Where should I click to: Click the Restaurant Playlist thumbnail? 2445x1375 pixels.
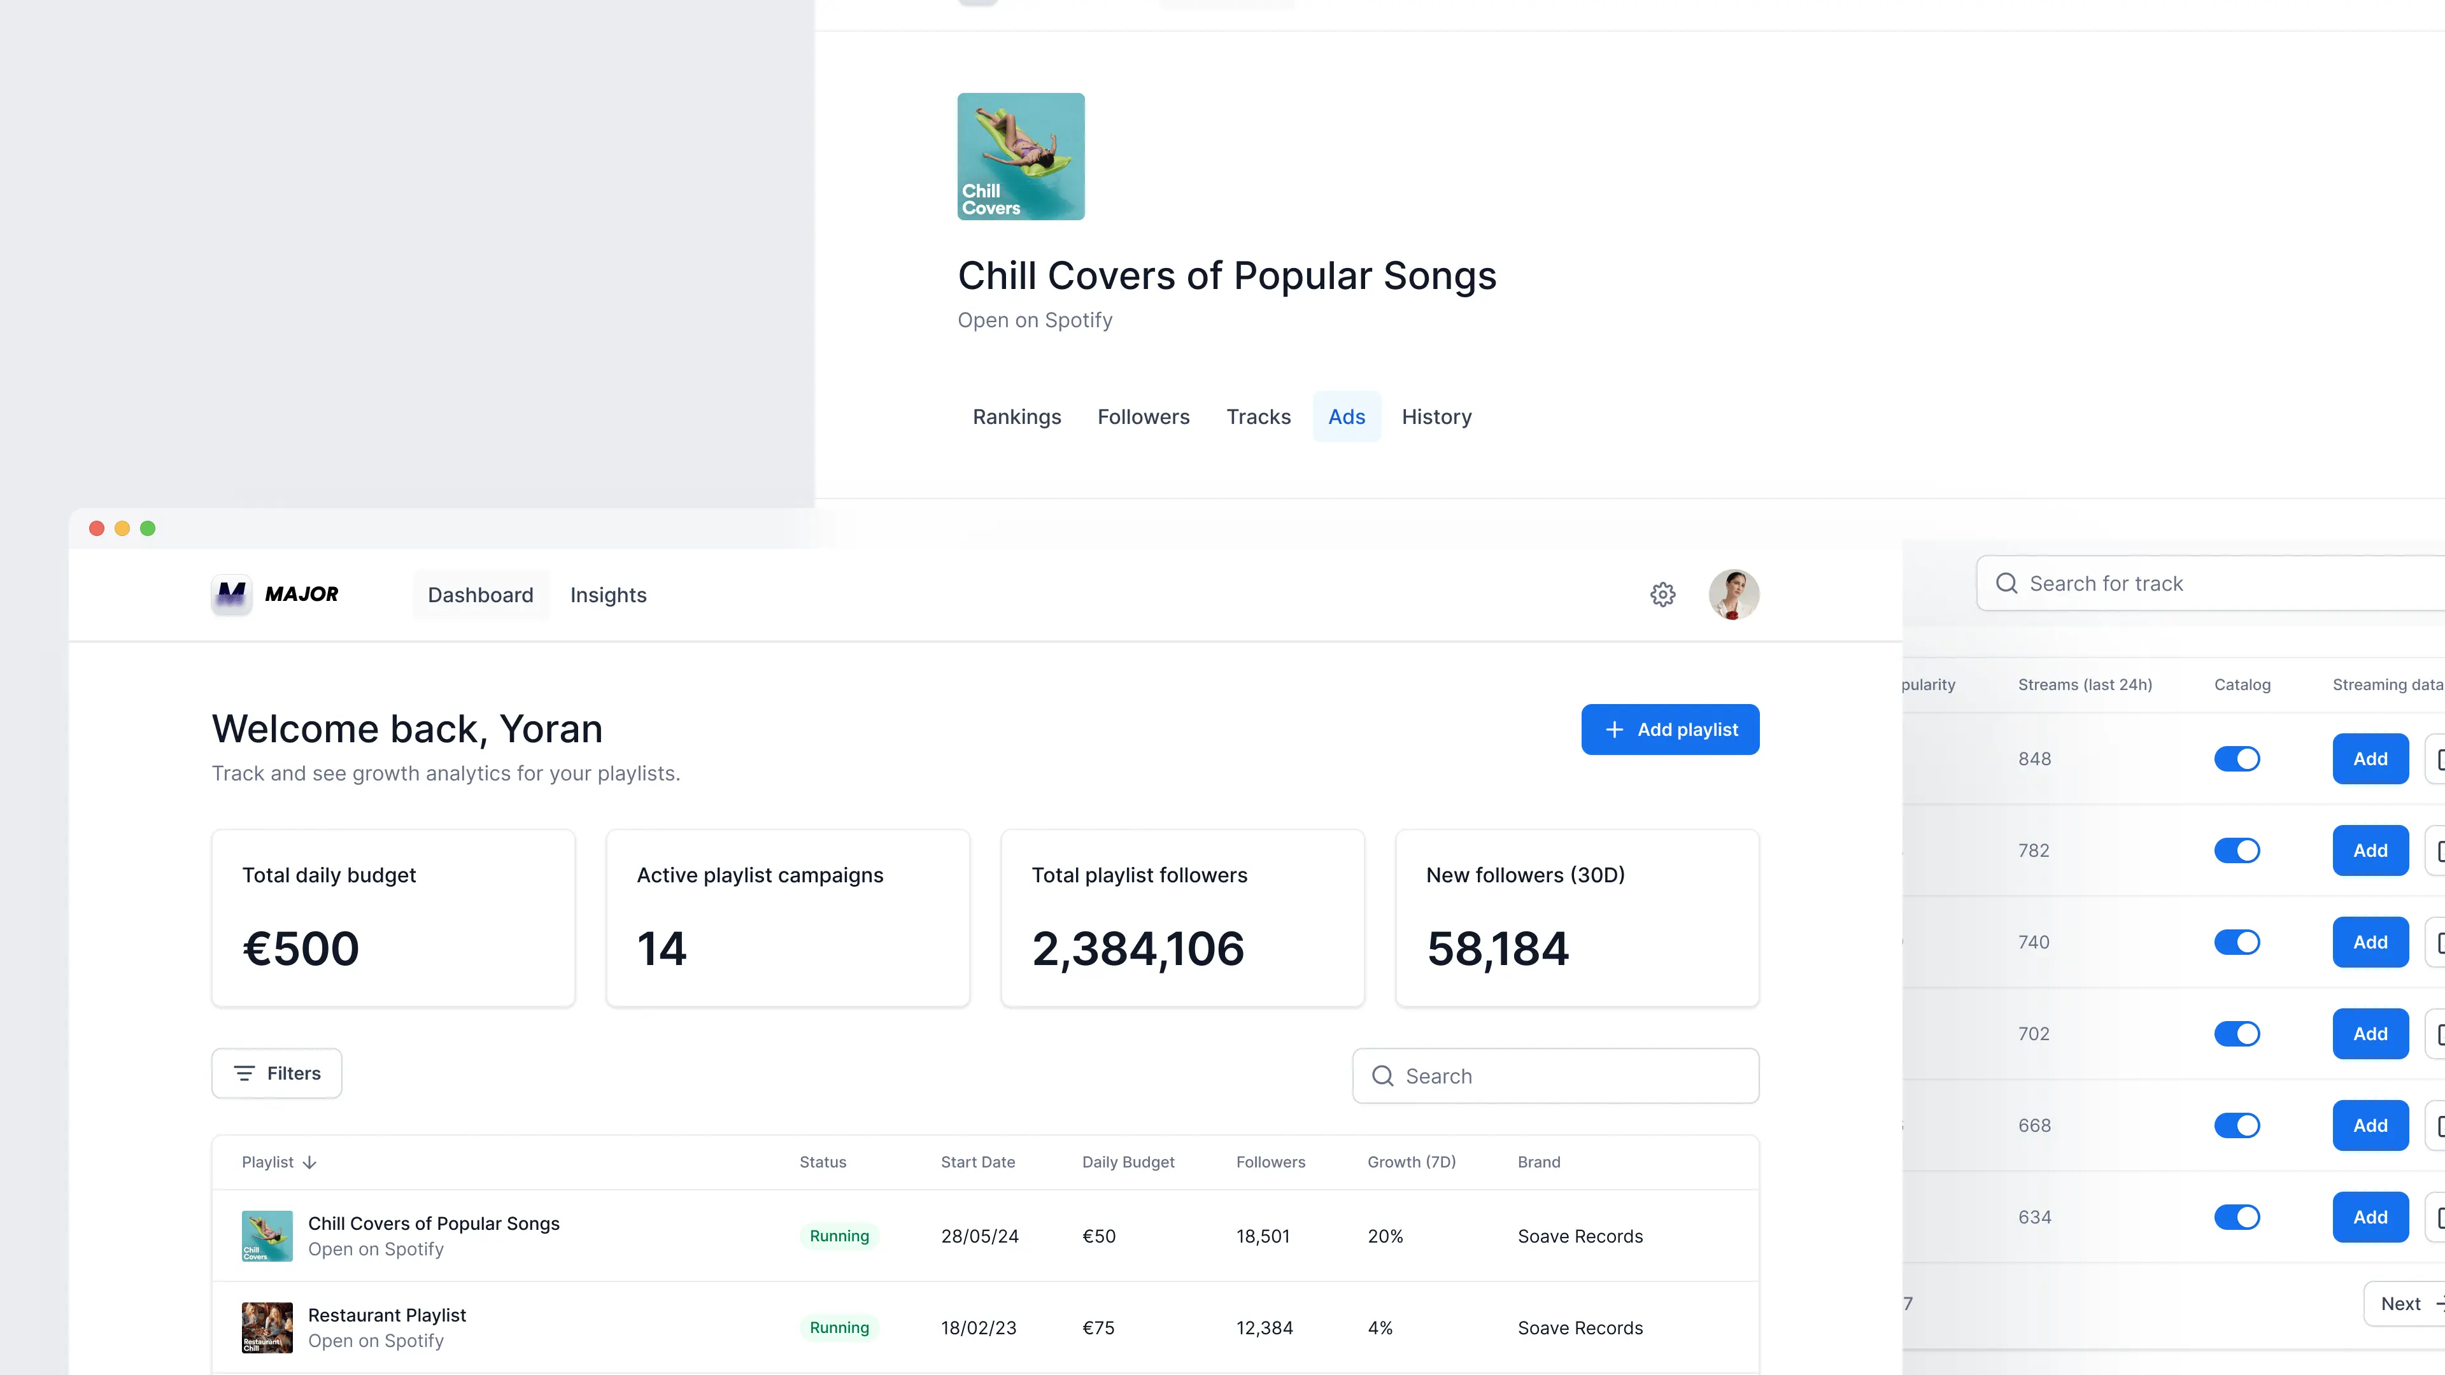267,1327
